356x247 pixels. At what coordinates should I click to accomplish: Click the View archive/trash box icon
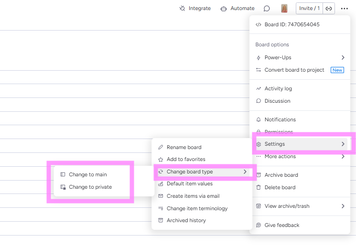click(x=259, y=206)
